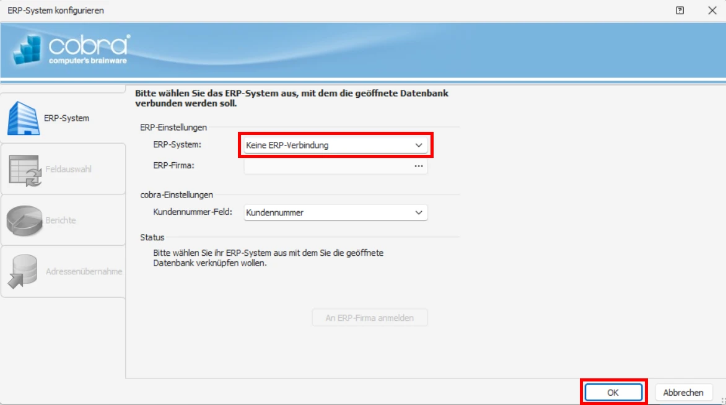Click the An ERP-Firma anmelden button

369,318
